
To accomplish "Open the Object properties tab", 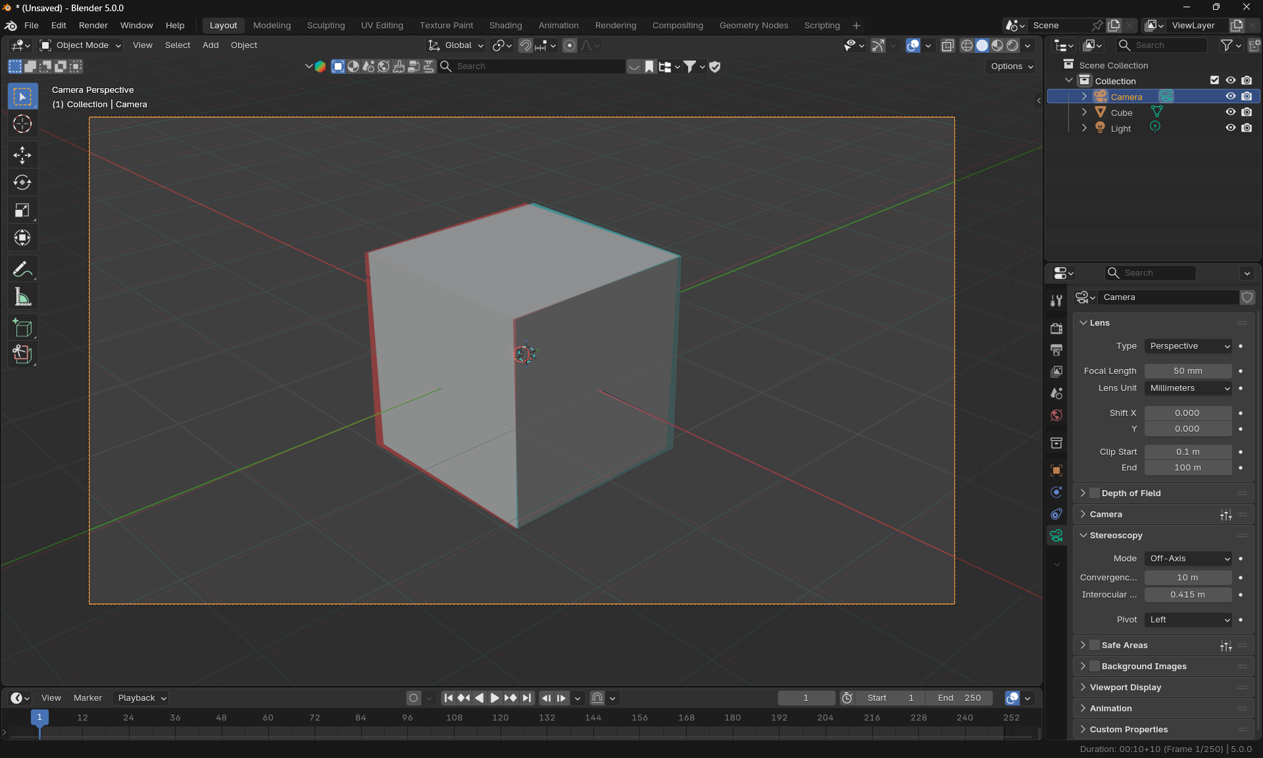I will [1056, 470].
